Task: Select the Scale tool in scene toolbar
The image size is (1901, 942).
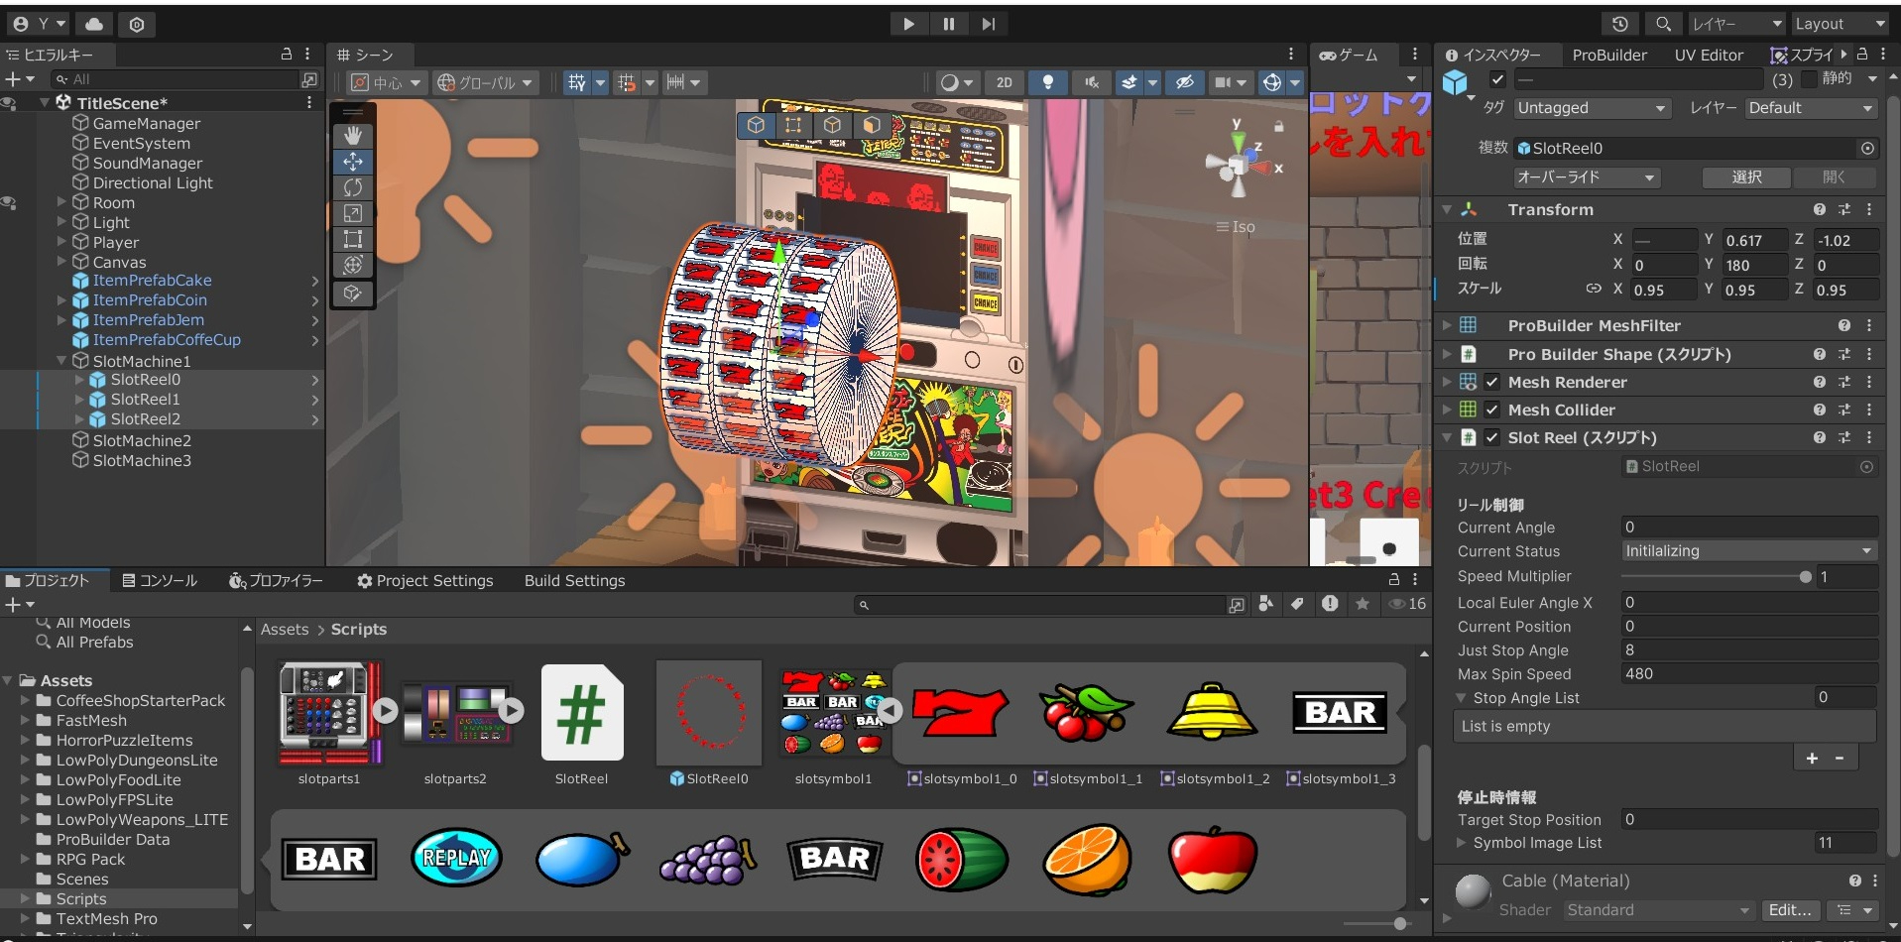Action: [353, 213]
